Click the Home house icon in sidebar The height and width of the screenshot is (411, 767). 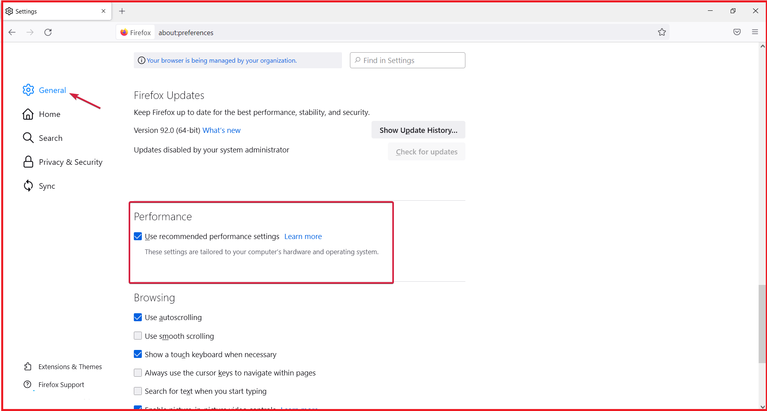point(28,114)
